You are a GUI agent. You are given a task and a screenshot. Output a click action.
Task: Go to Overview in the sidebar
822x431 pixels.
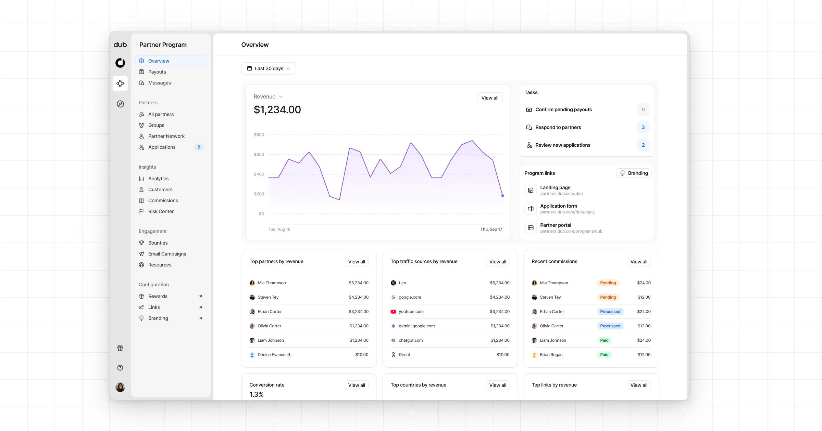171,61
